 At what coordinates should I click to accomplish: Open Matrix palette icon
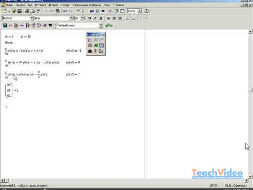(16, 25)
